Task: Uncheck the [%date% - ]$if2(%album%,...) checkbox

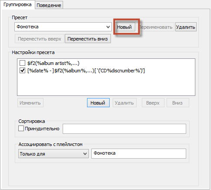Action: point(22,71)
